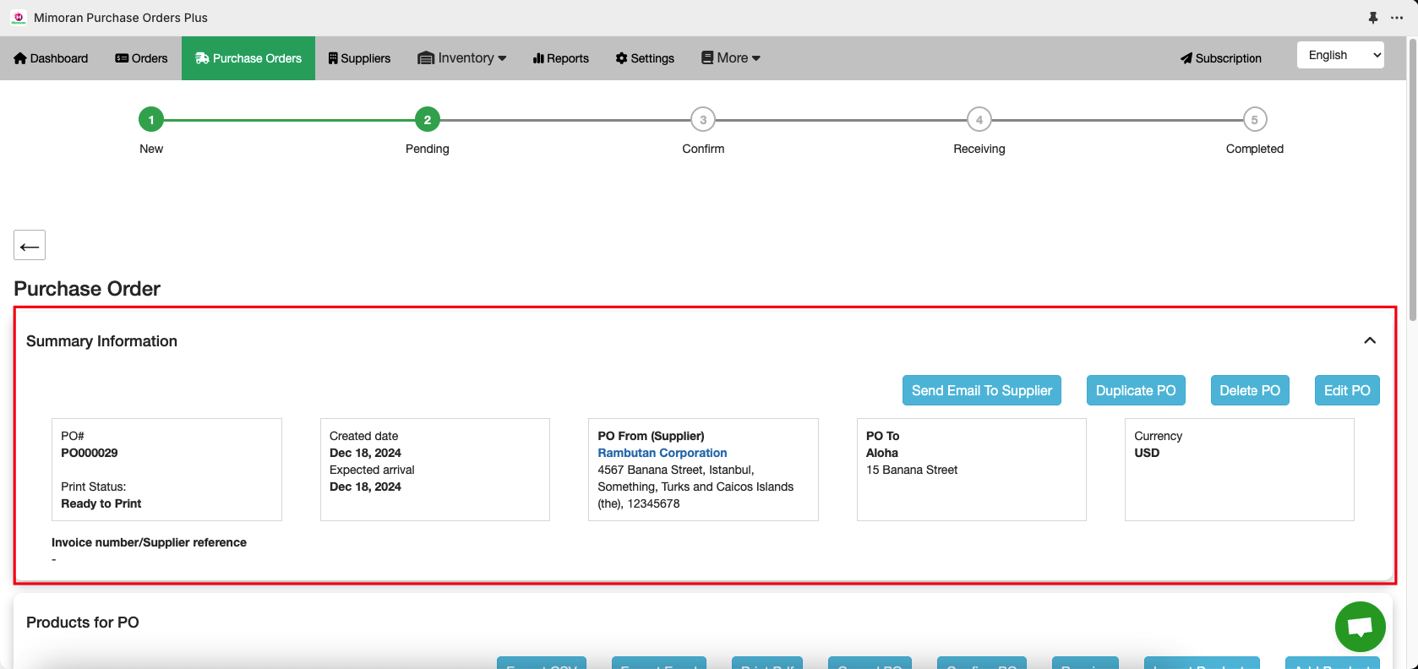The height and width of the screenshot is (669, 1418).
Task: Click the Expected arrival label
Action: [372, 470]
